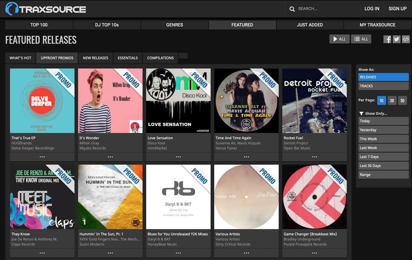Image resolution: width=412 pixels, height=260 pixels.
Task: Focus the search input field
Action: [327, 9]
